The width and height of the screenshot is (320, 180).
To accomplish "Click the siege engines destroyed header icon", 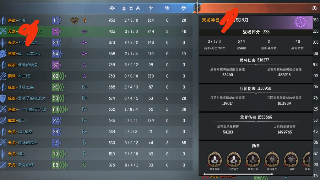I will click(x=167, y=8).
